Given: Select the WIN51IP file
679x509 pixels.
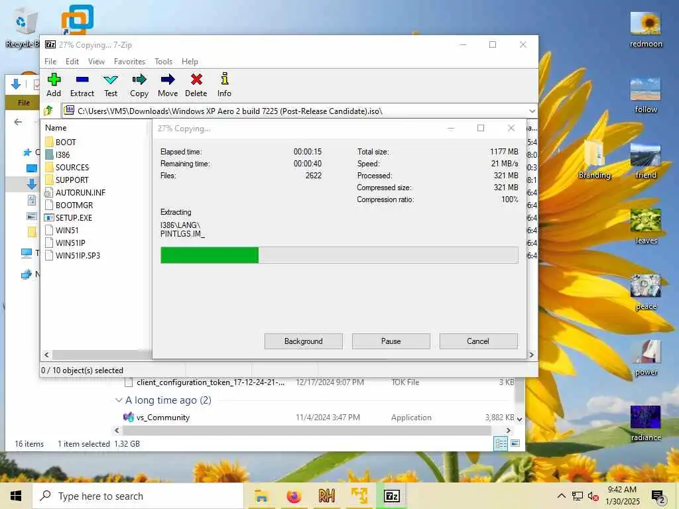Looking at the screenshot, I should pyautogui.click(x=65, y=243).
